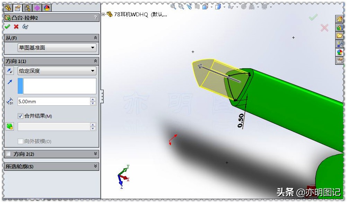Viewport: 347px width, 203px height.
Task: Open the Design Library panel
Action: point(339,27)
